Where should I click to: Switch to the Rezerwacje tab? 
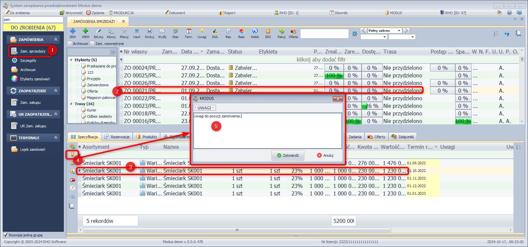(x=117, y=137)
